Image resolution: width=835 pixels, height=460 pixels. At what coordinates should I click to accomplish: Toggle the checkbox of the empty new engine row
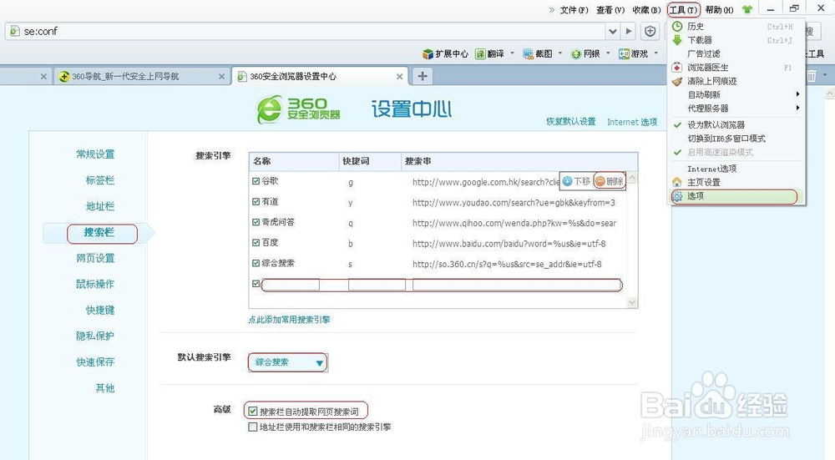click(256, 284)
